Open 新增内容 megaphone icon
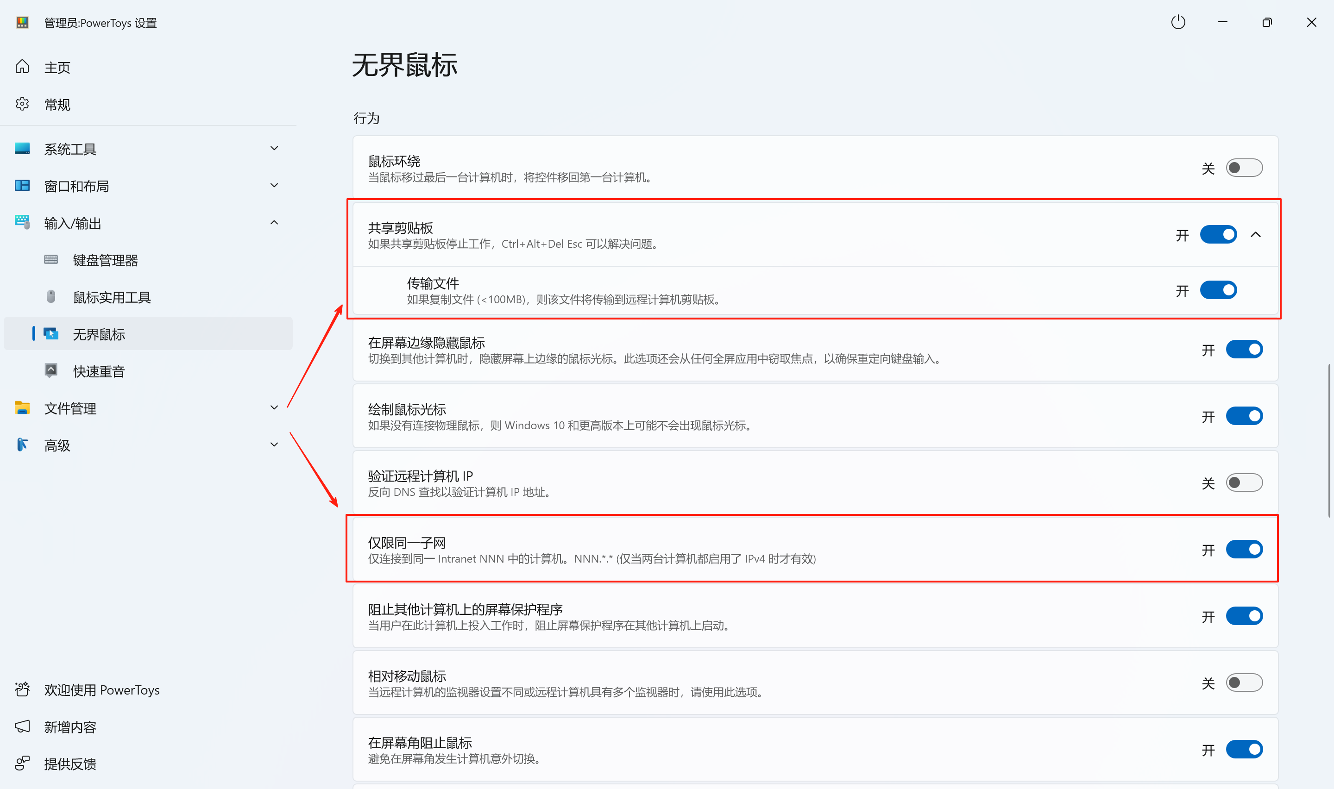This screenshot has width=1334, height=789. [x=22, y=726]
